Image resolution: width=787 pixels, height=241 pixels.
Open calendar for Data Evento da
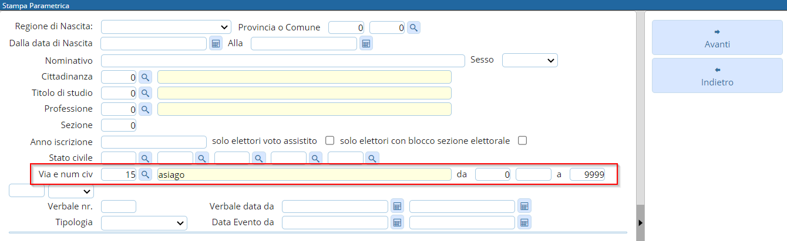396,223
